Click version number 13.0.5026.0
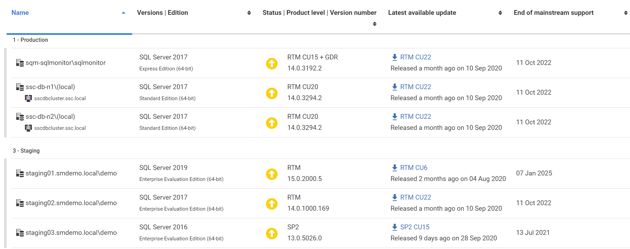 [304, 238]
